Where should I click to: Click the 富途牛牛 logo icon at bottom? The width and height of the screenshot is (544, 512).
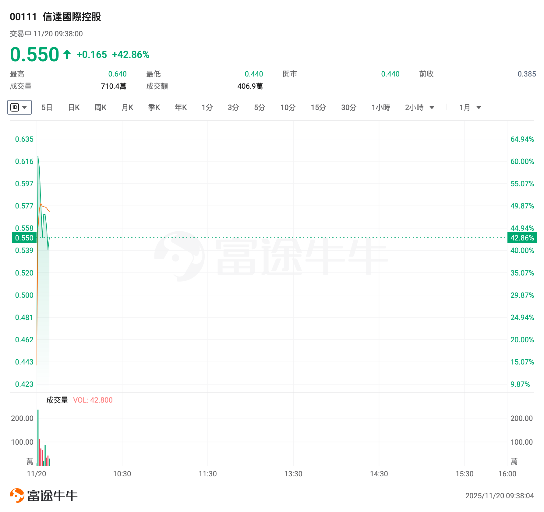click(x=17, y=495)
